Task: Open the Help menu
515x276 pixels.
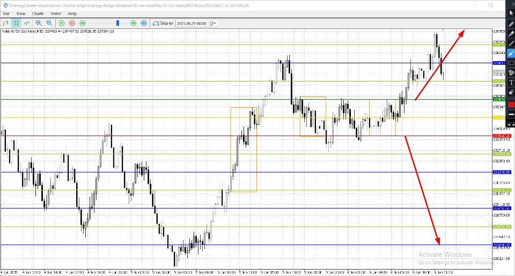Action: pos(72,14)
